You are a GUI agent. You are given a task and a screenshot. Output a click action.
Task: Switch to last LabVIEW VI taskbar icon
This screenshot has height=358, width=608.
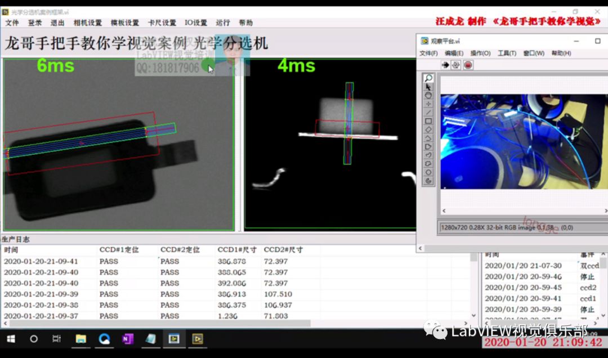pos(198,339)
